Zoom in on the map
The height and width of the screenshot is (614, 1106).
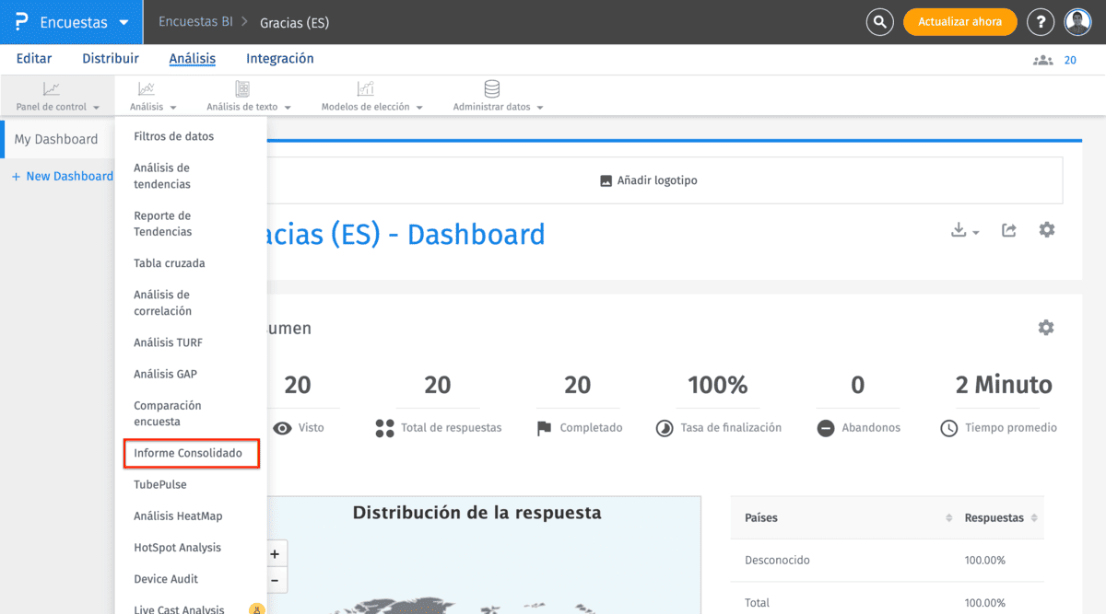(x=275, y=554)
